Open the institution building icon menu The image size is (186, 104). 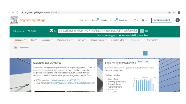point(144,20)
